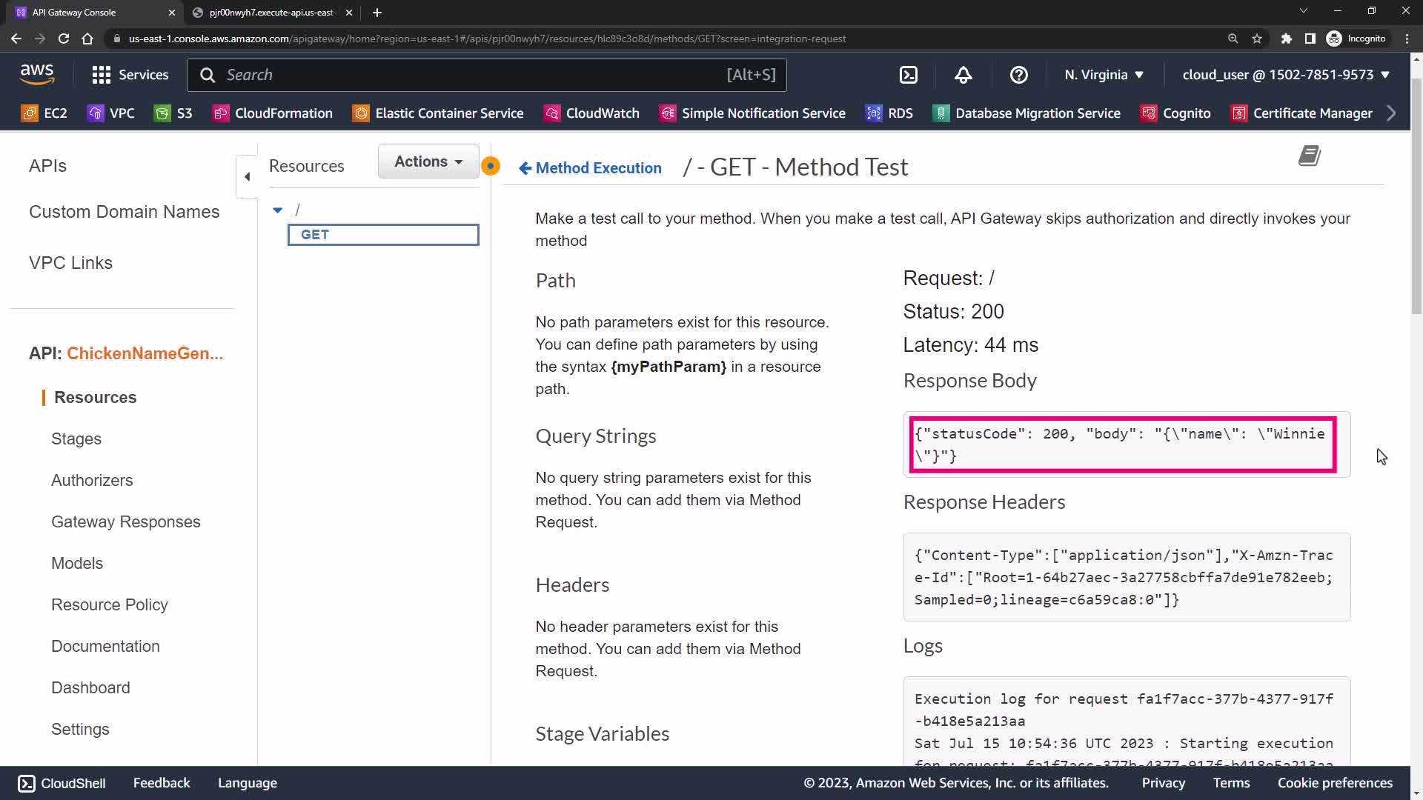Open the CloudWatch service shortcut
This screenshot has height=800, width=1423.
pos(591,113)
